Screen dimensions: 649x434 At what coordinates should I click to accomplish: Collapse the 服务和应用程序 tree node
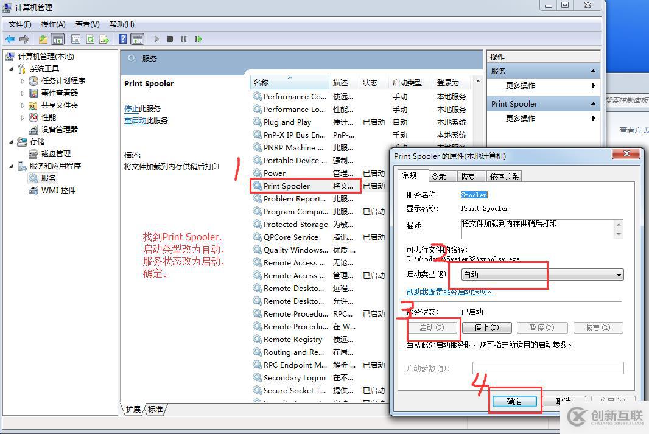coord(11,166)
